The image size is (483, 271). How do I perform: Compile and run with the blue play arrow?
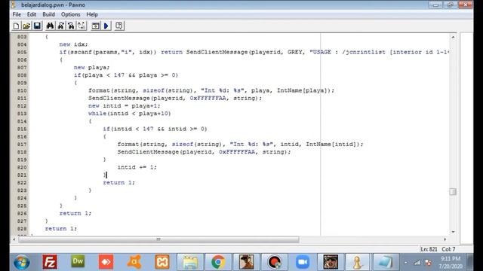(x=106, y=26)
